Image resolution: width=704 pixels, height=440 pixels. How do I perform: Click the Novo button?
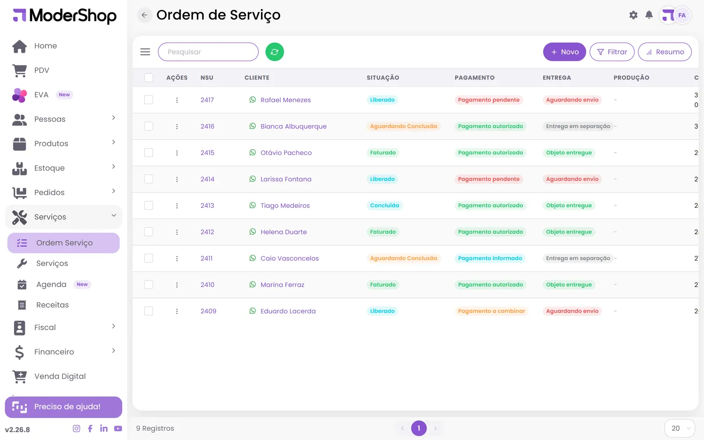pyautogui.click(x=565, y=52)
